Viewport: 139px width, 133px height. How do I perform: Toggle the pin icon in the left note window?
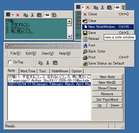47,15
